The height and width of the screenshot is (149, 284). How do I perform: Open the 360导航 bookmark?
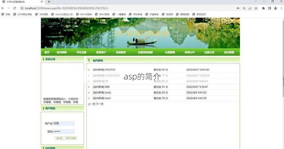[x=41, y=14]
